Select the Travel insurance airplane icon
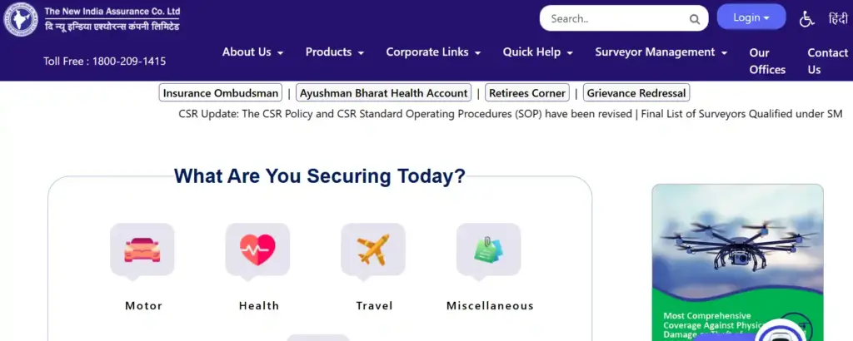The width and height of the screenshot is (853, 341). click(x=373, y=250)
